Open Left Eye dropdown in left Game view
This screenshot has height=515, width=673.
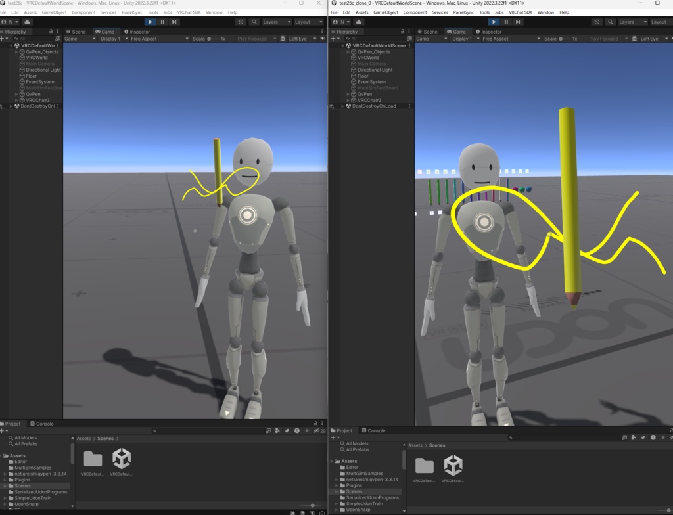tap(302, 39)
